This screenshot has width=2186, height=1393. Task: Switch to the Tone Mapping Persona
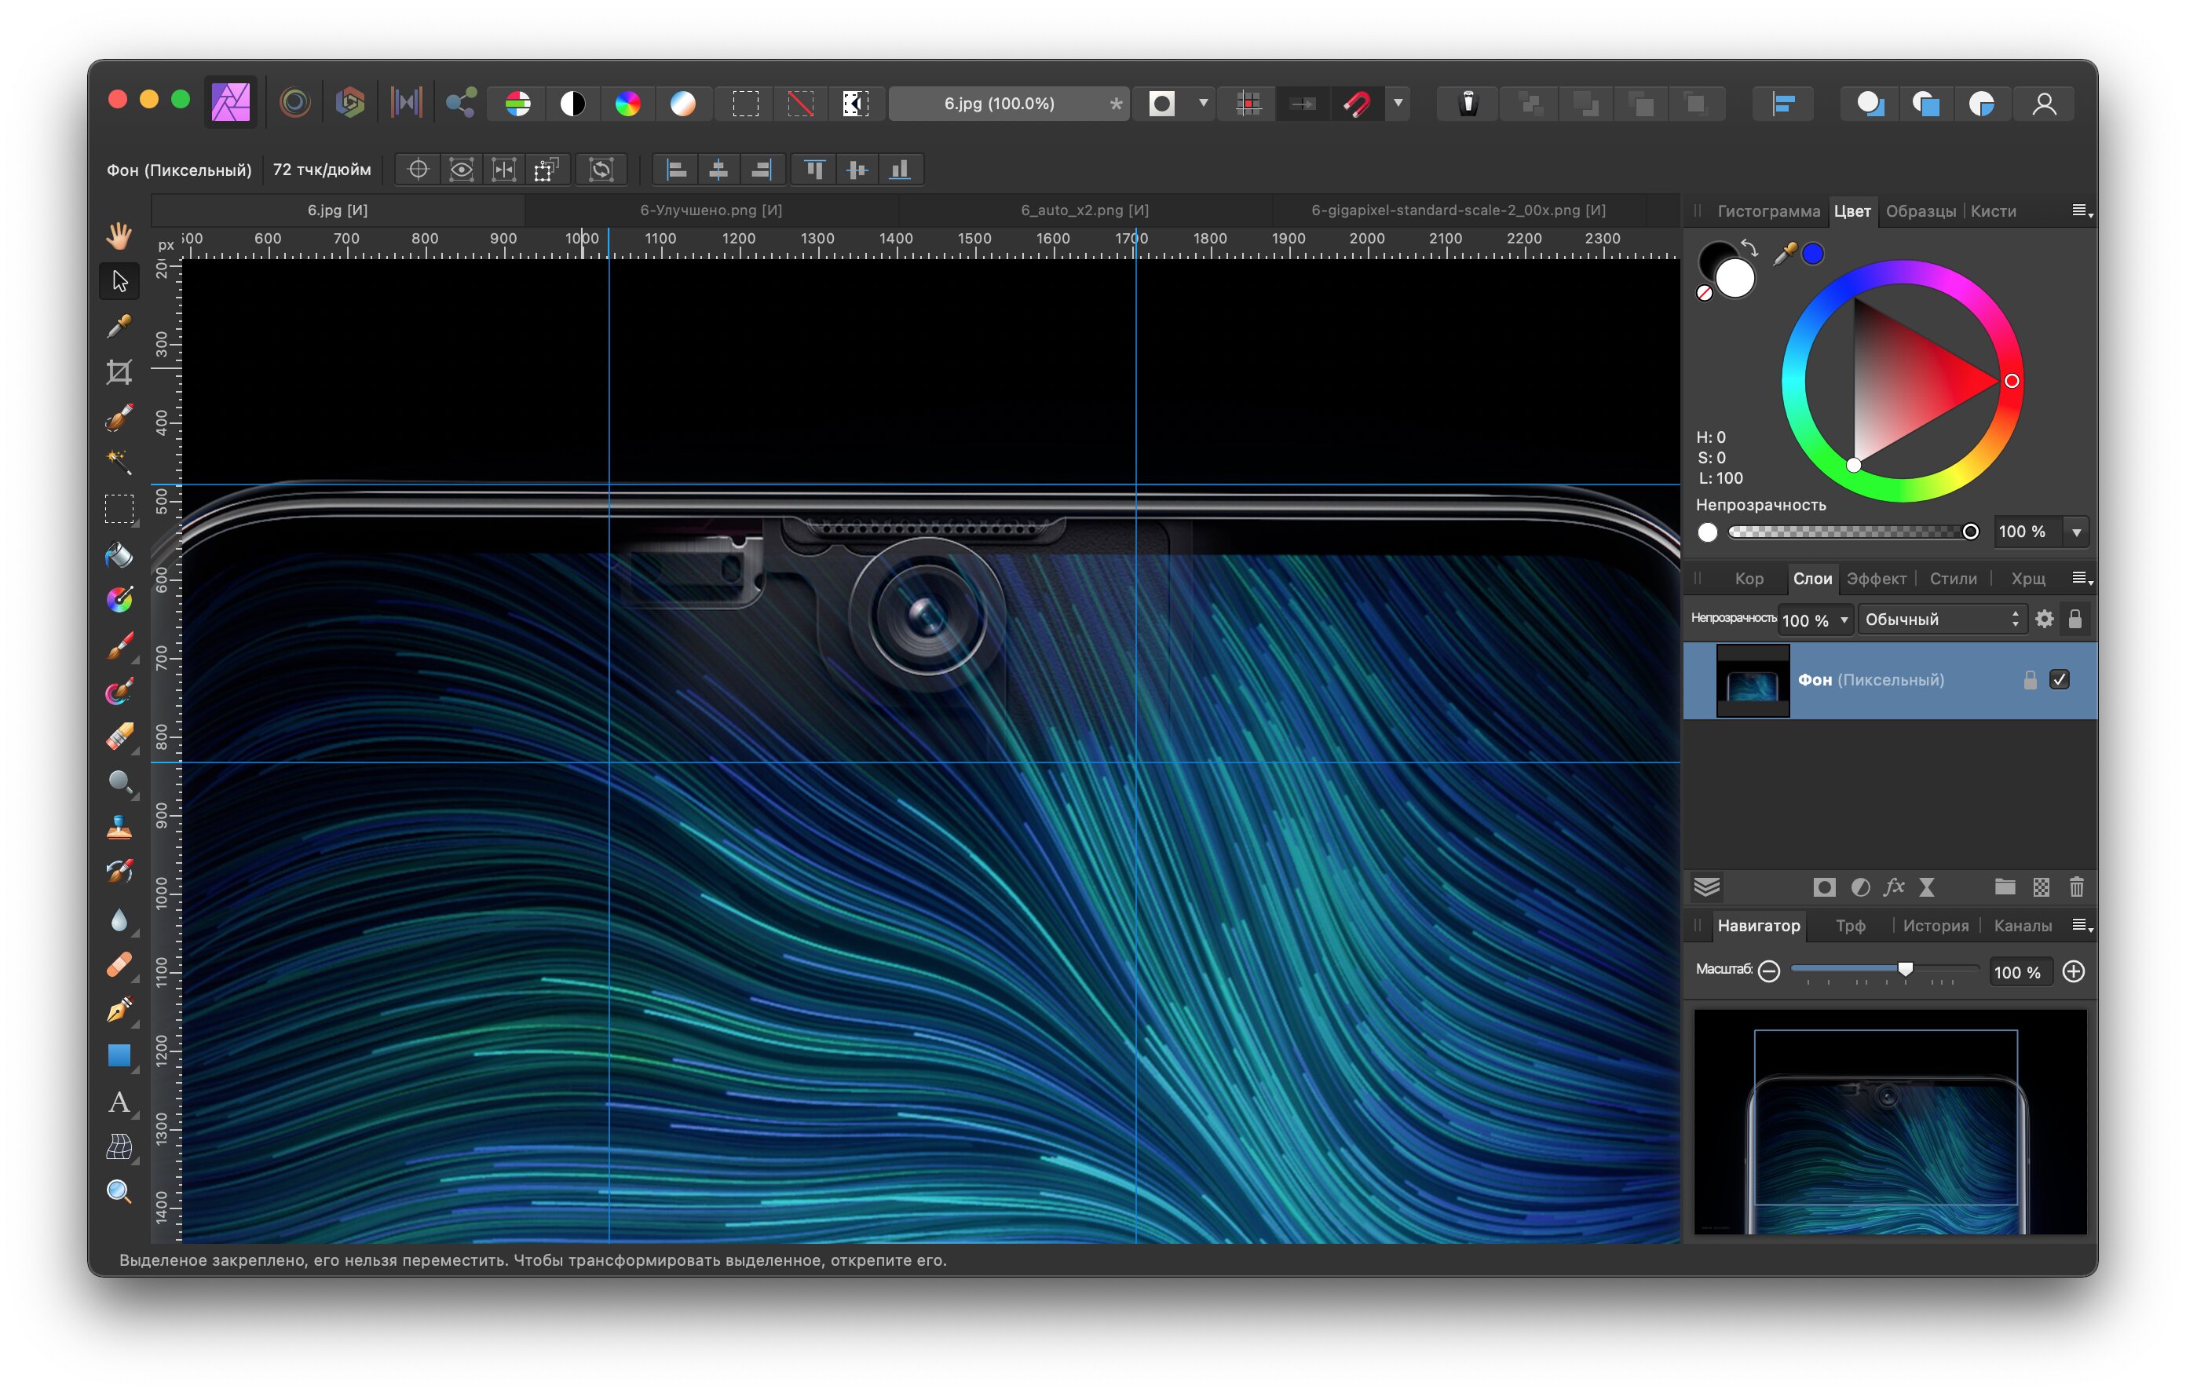[x=406, y=103]
